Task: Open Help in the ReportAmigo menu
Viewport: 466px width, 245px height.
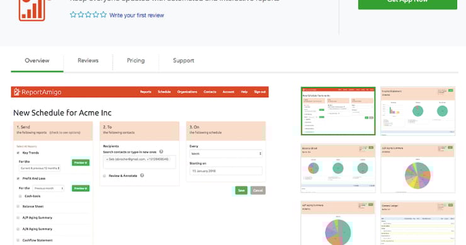Action: click(x=244, y=92)
